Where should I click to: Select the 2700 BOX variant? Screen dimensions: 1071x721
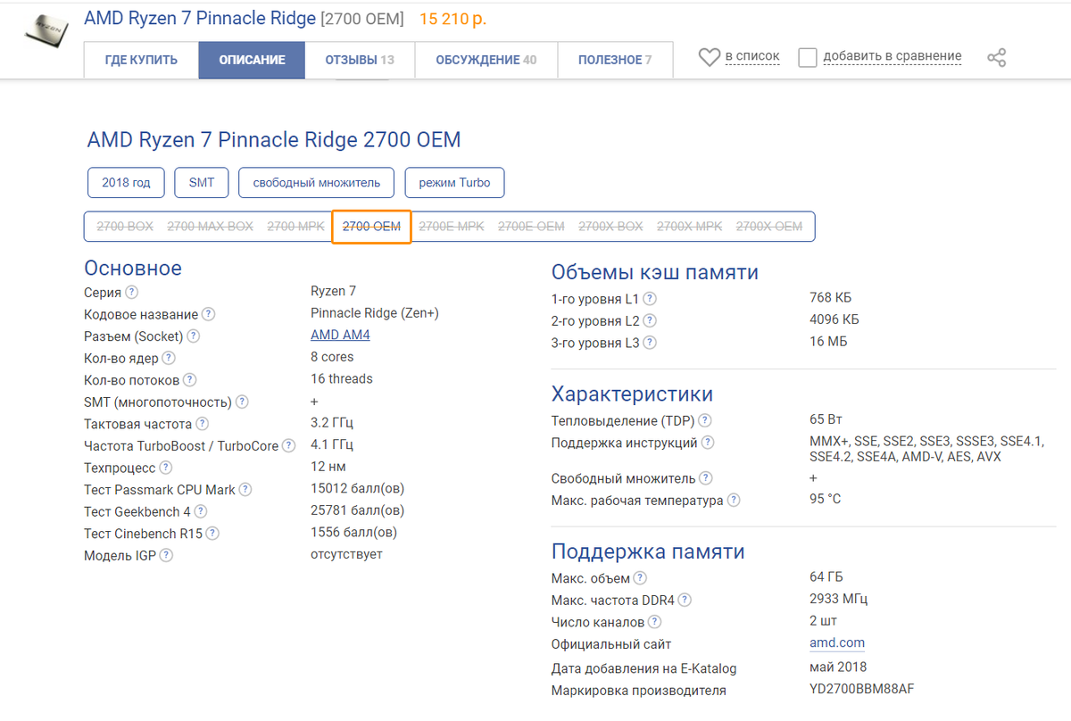pos(125,227)
